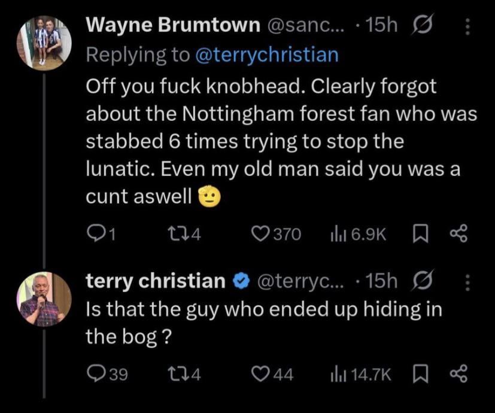The image size is (495, 413).
Task: Click Wayne Brumtown's profile picture
Action: [x=45, y=43]
